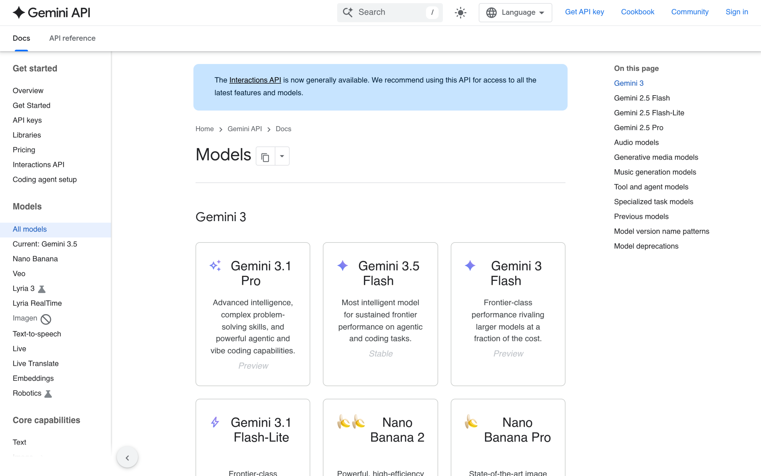This screenshot has width=761, height=476.
Task: Open the Gemini 3 Flash card title
Action: (x=516, y=273)
